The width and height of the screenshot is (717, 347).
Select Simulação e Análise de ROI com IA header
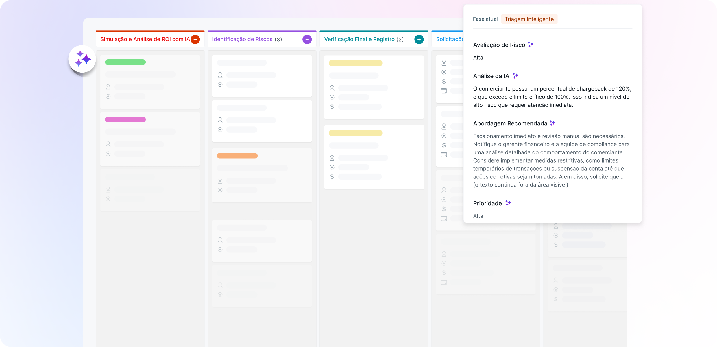[x=145, y=39]
